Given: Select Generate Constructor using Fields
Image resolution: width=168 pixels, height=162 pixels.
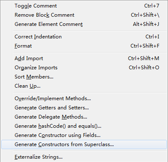Looking at the screenshot, I should click(x=84, y=135).
